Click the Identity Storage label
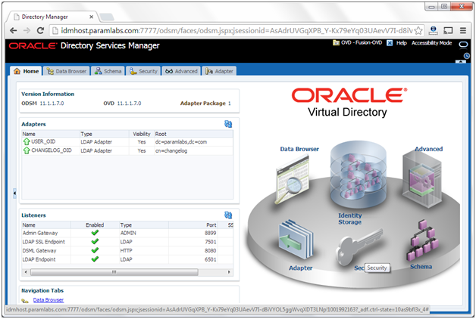 [350, 218]
